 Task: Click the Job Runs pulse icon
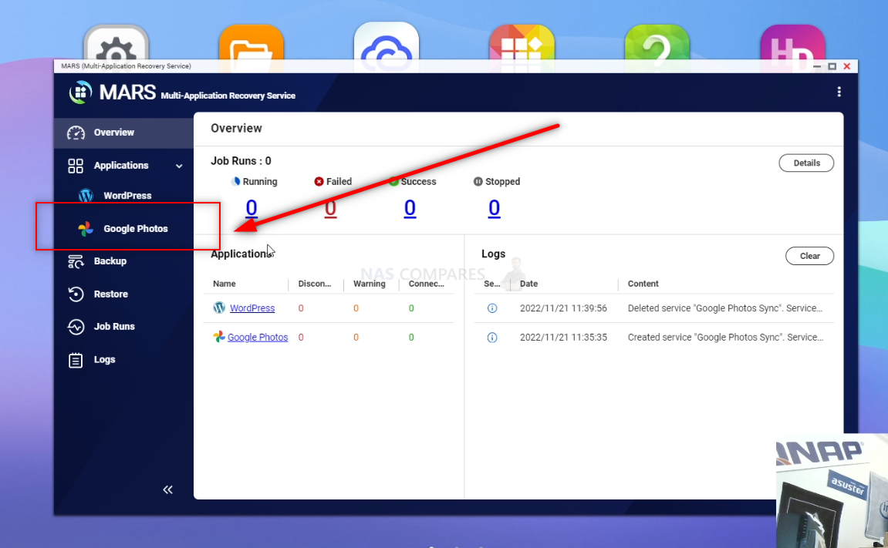tap(76, 327)
